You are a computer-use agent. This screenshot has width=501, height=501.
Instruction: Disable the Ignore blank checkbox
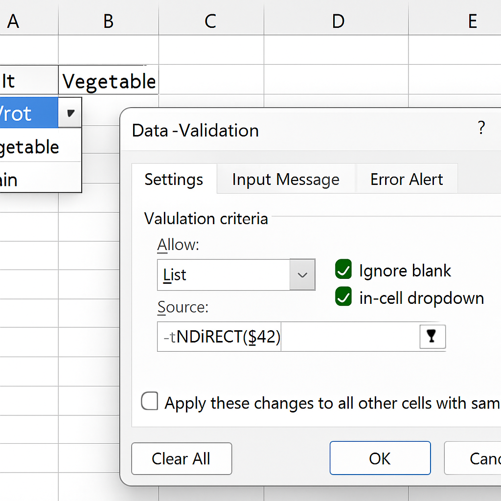[343, 270]
